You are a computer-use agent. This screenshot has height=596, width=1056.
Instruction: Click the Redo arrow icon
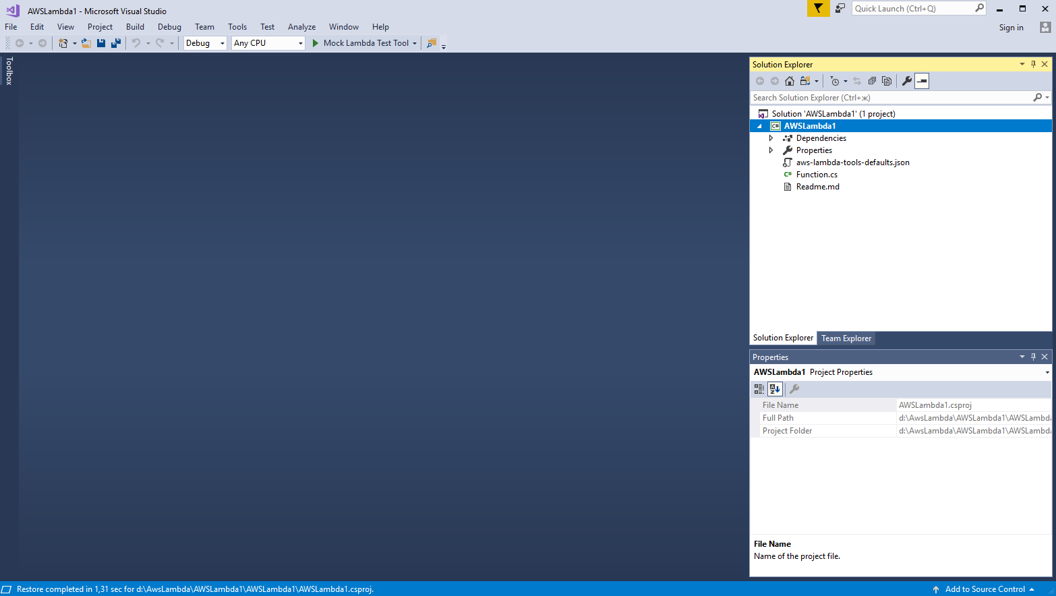(160, 43)
